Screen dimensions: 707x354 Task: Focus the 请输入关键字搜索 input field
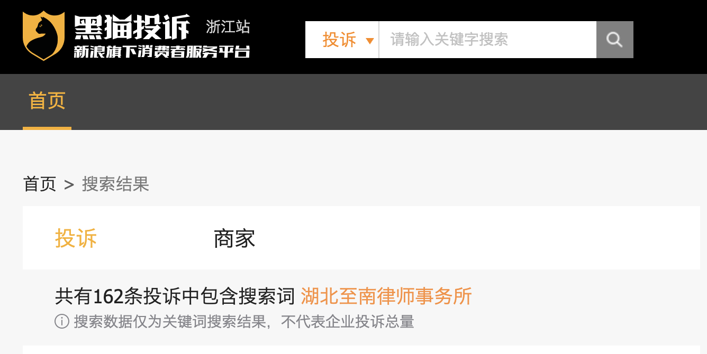pos(488,40)
